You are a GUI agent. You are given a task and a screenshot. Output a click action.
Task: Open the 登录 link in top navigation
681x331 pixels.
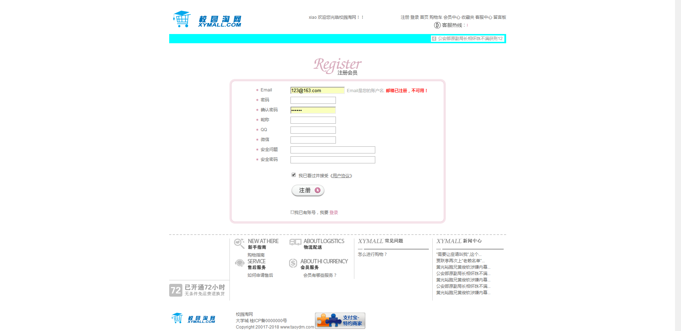click(x=415, y=17)
